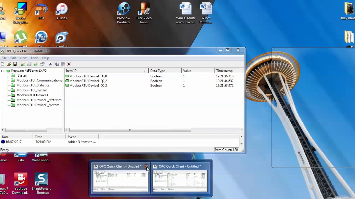
Task: Open the Free Video Joiner desktop icon
Action: click(144, 13)
